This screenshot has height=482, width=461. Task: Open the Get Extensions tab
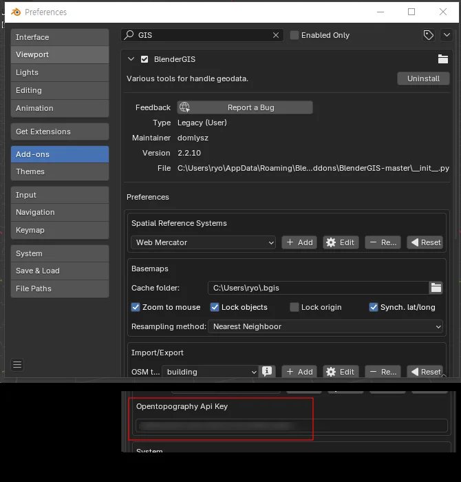(x=60, y=132)
